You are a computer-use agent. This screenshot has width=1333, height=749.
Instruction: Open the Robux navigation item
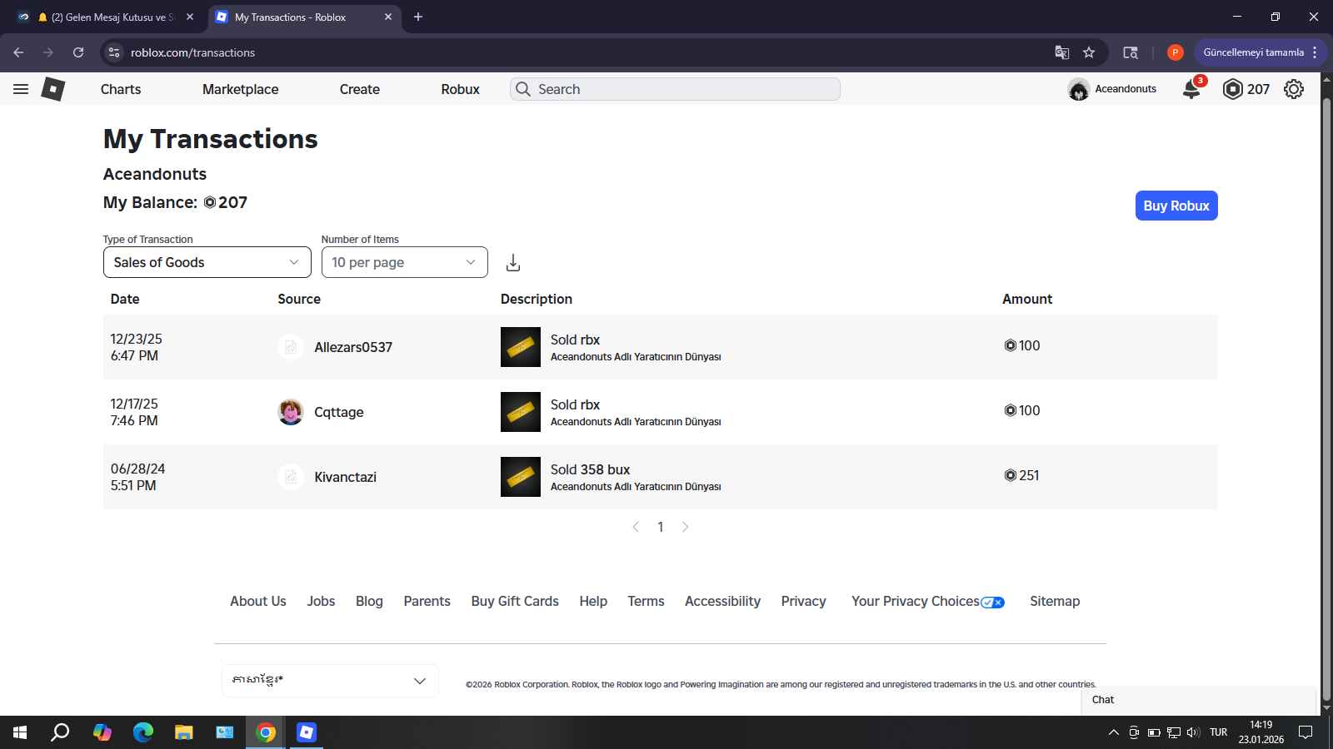[x=461, y=89]
